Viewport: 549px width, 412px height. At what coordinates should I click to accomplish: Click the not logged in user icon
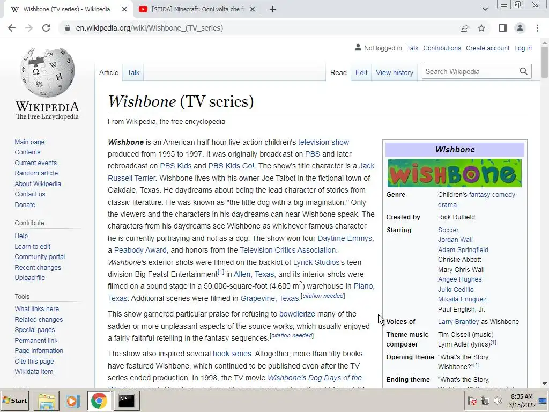click(x=358, y=47)
